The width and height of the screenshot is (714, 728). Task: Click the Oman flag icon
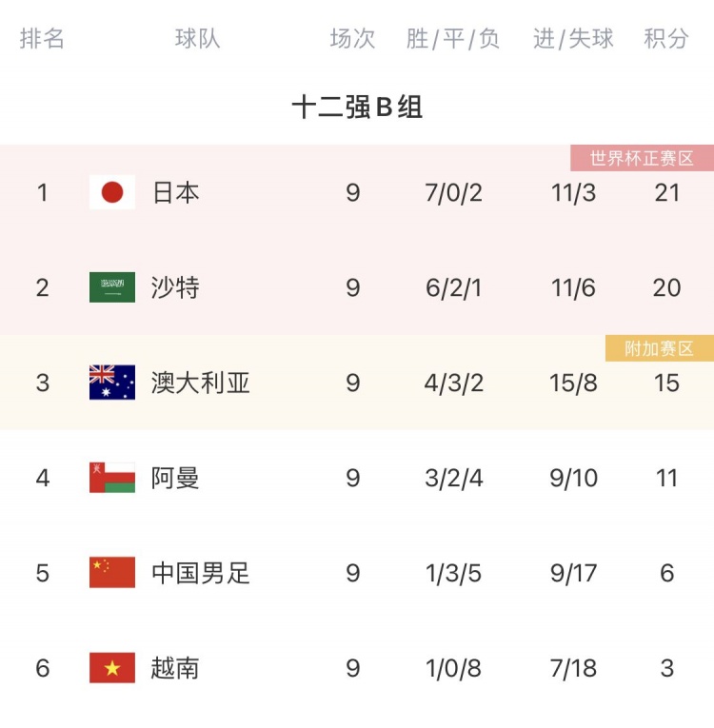112,478
